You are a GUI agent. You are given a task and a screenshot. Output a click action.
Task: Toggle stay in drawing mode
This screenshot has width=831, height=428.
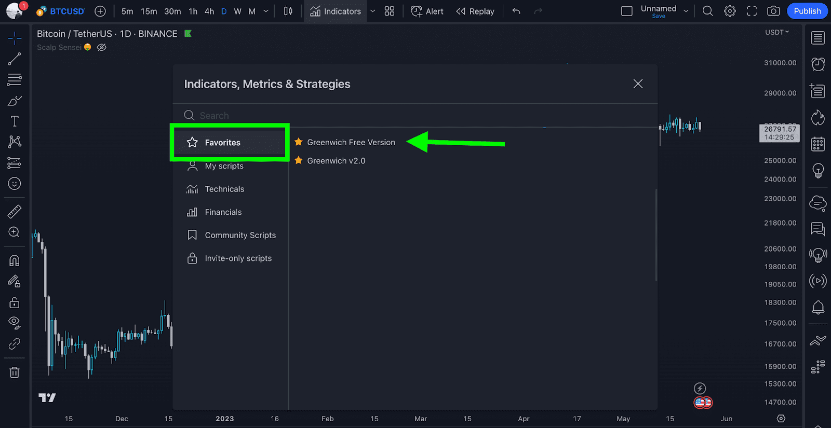coord(15,281)
